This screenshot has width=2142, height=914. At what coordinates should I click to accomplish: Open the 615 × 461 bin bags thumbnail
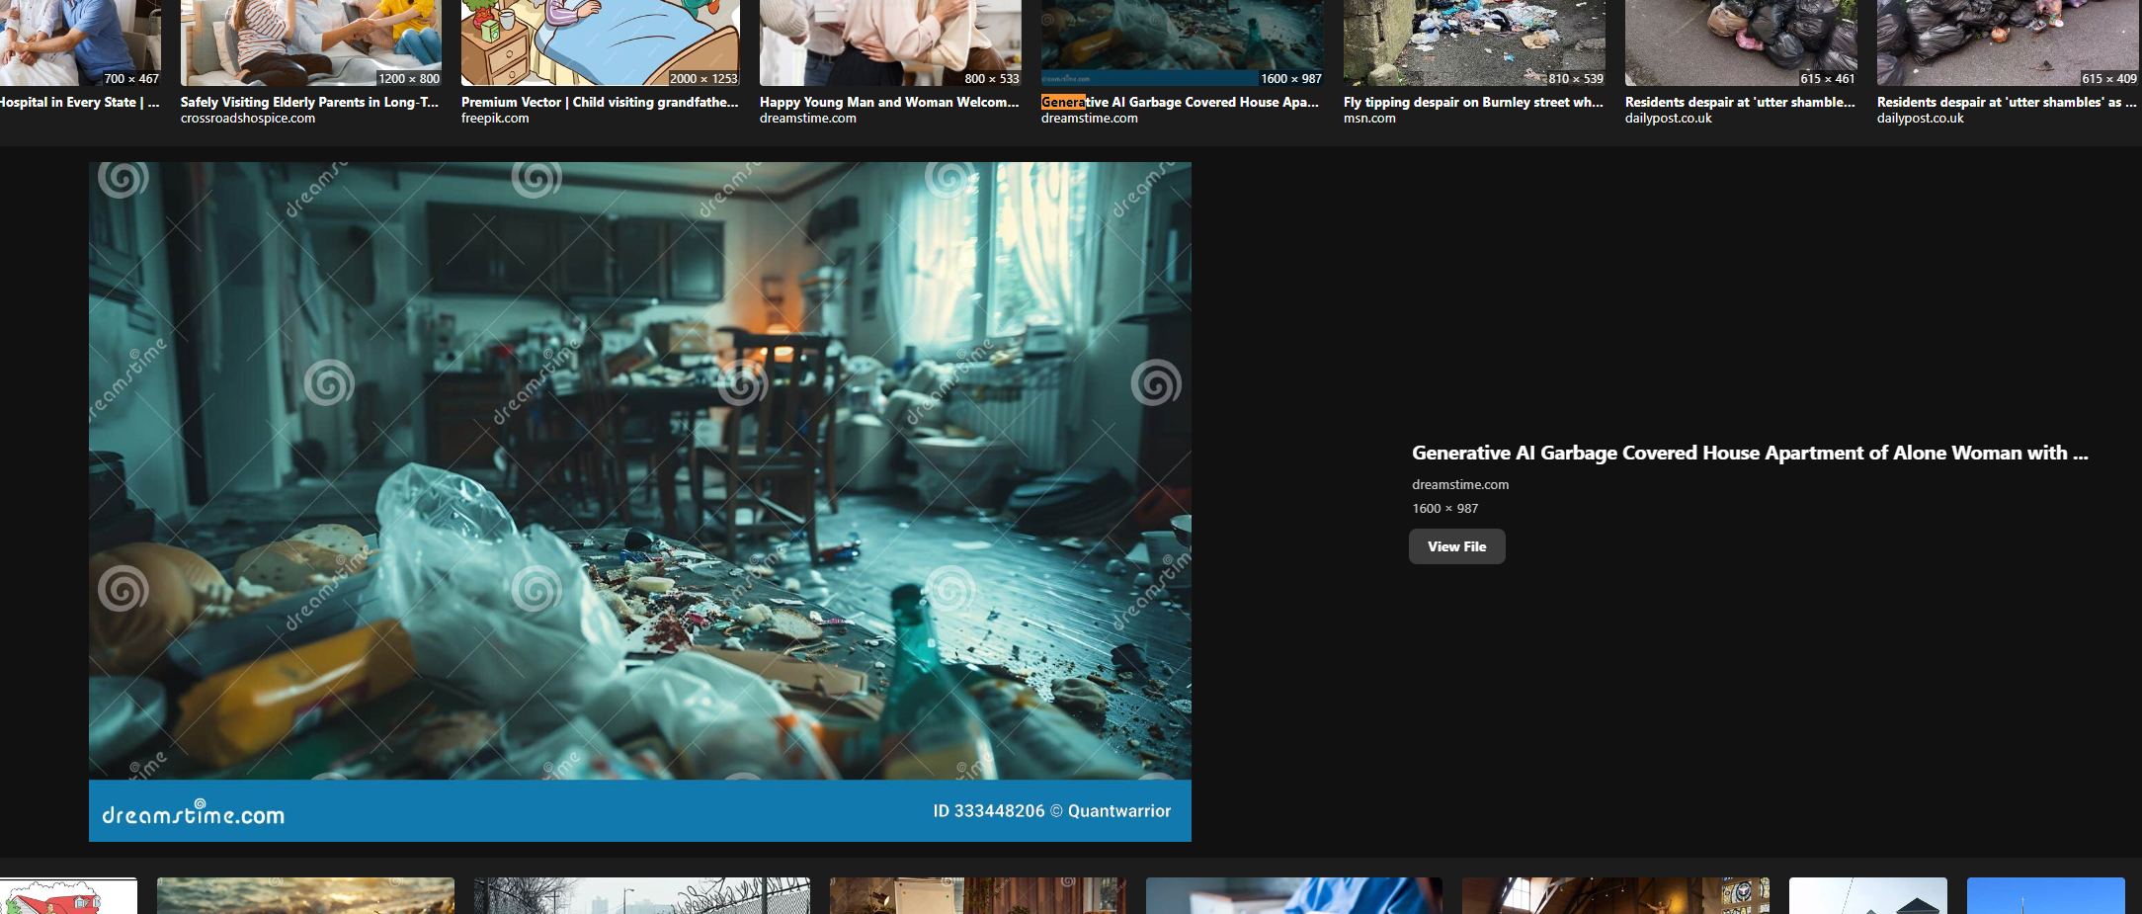pyautogui.click(x=1741, y=42)
